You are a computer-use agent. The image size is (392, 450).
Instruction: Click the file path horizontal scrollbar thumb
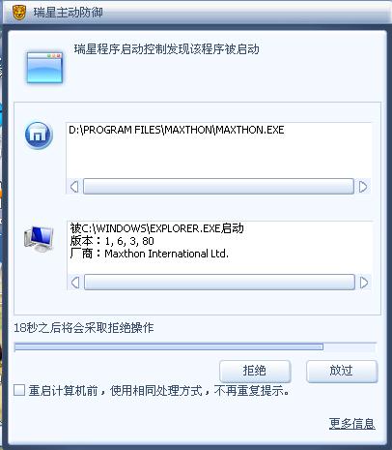(x=218, y=187)
